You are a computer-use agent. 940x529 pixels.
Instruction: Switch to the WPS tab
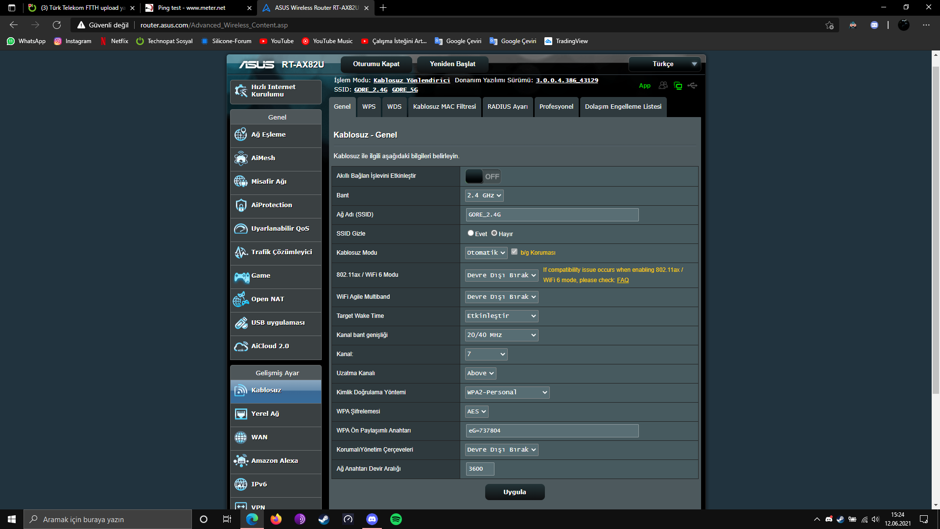[369, 107]
